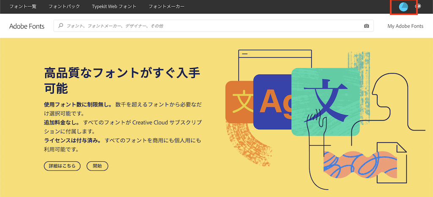Click the Creative Cloud icon in top bar
Image resolution: width=433 pixels, height=197 pixels.
tap(419, 6)
